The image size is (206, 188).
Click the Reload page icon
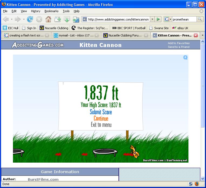pyautogui.click(x=30, y=19)
